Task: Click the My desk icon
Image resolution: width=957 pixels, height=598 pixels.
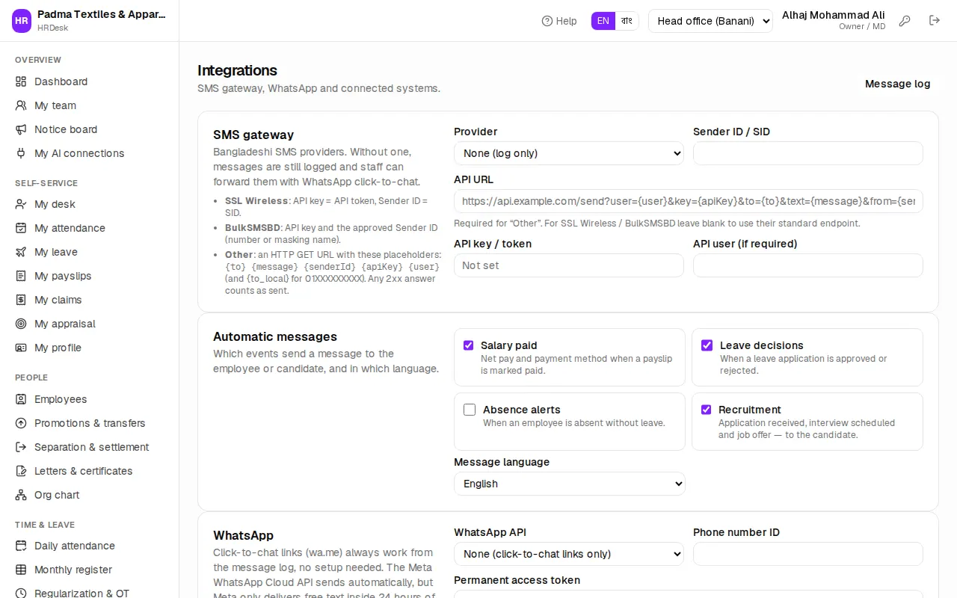Action: coord(21,204)
